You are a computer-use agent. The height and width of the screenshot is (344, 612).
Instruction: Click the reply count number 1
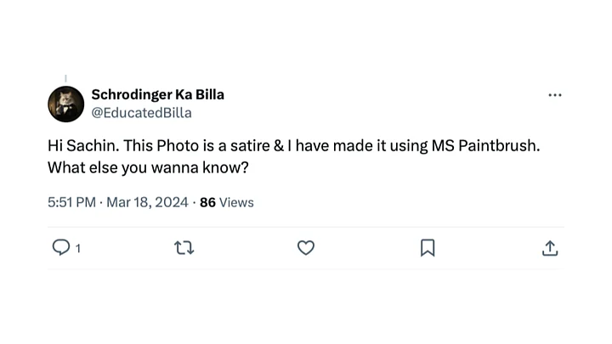pyautogui.click(x=78, y=249)
